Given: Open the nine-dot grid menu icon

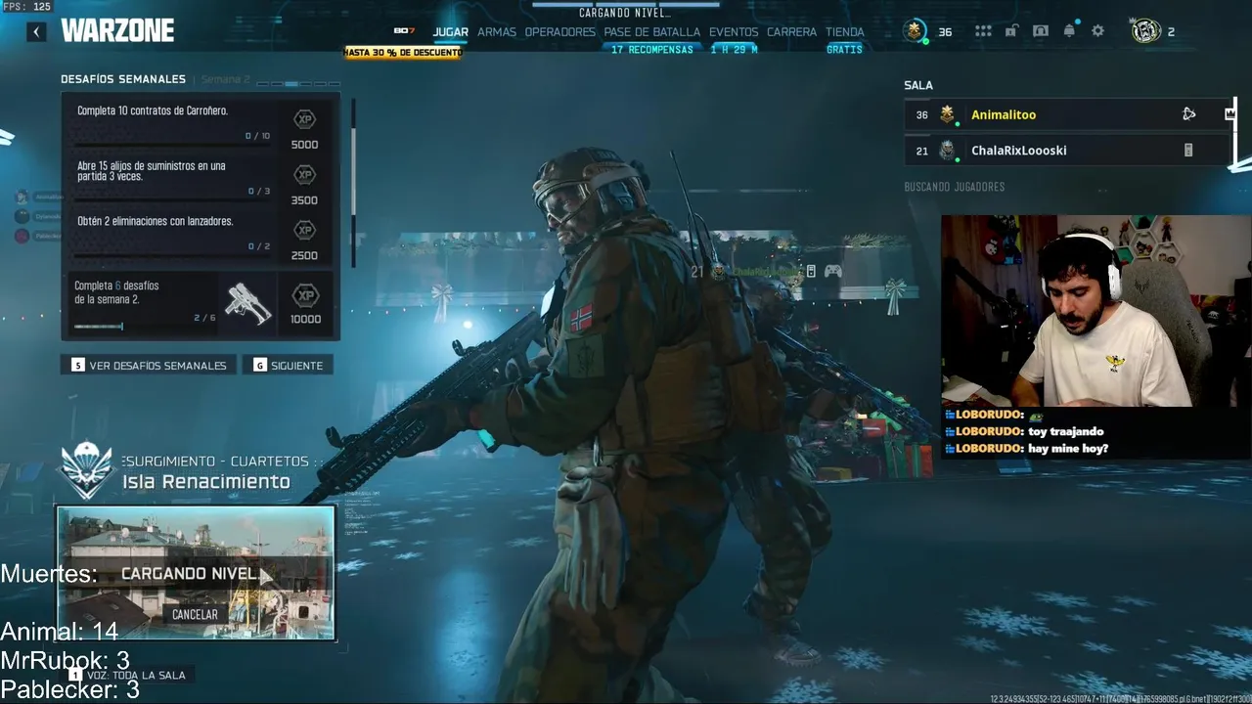Looking at the screenshot, I should click(983, 31).
